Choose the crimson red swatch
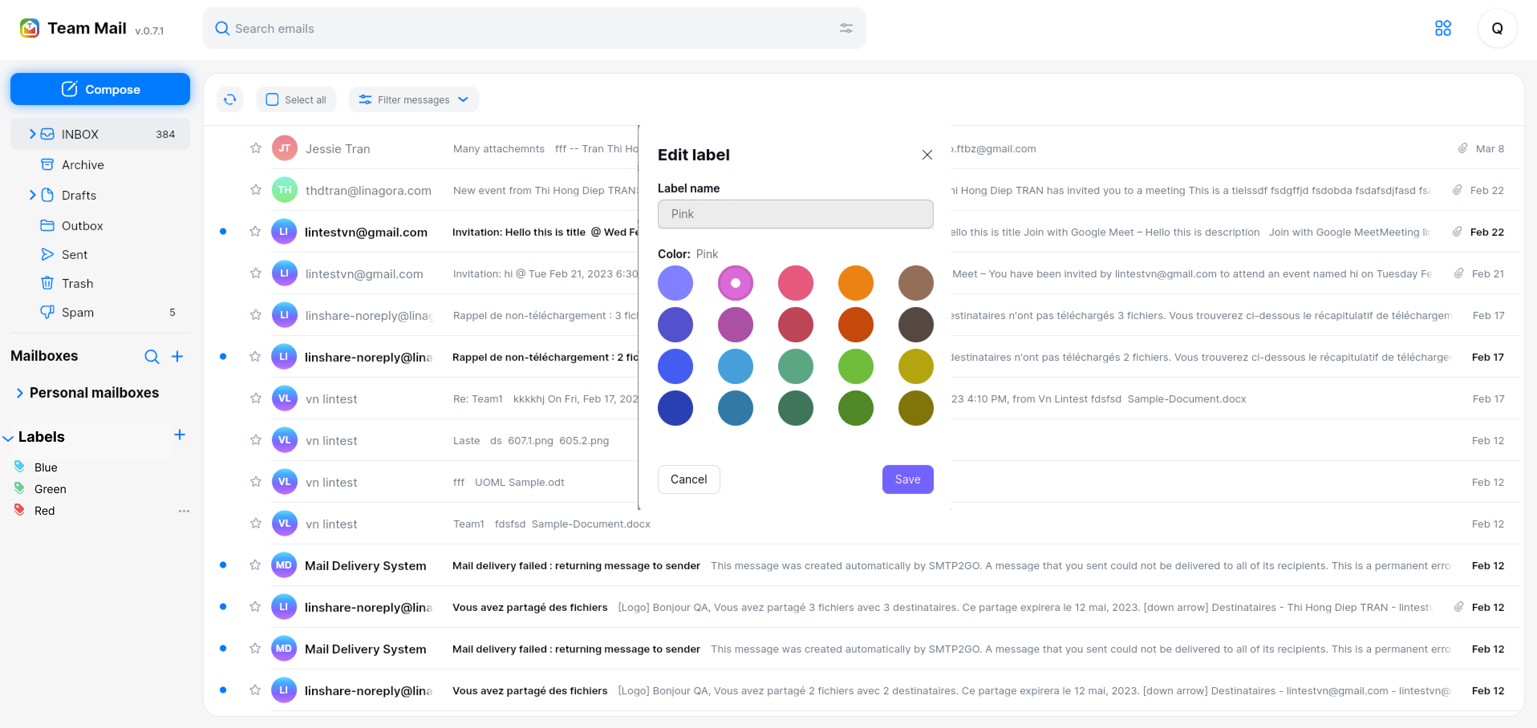Viewport: 1537px width, 728px height. tap(795, 325)
